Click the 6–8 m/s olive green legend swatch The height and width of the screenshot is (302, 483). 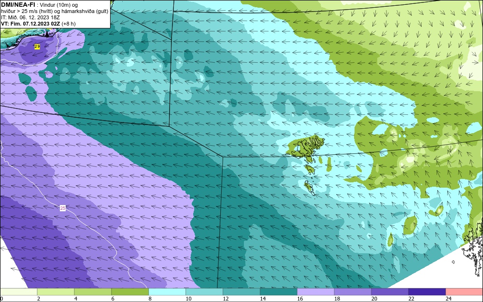130,292
